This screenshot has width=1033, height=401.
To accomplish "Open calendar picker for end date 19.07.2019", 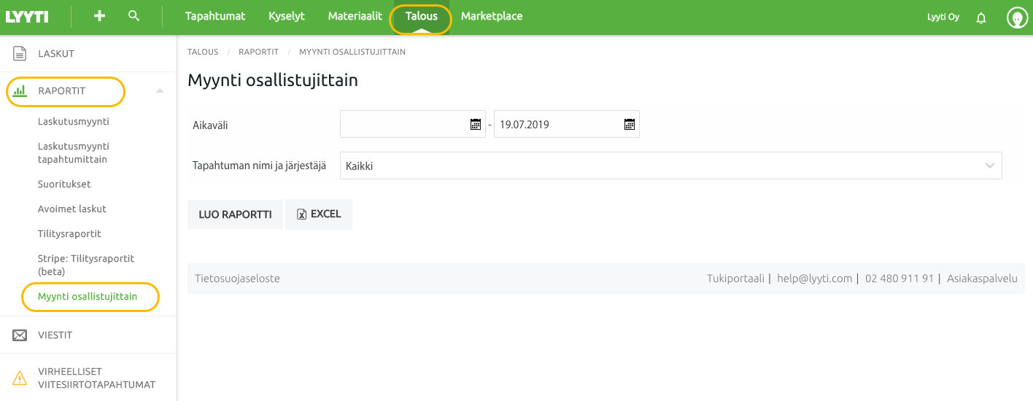I will [x=630, y=125].
